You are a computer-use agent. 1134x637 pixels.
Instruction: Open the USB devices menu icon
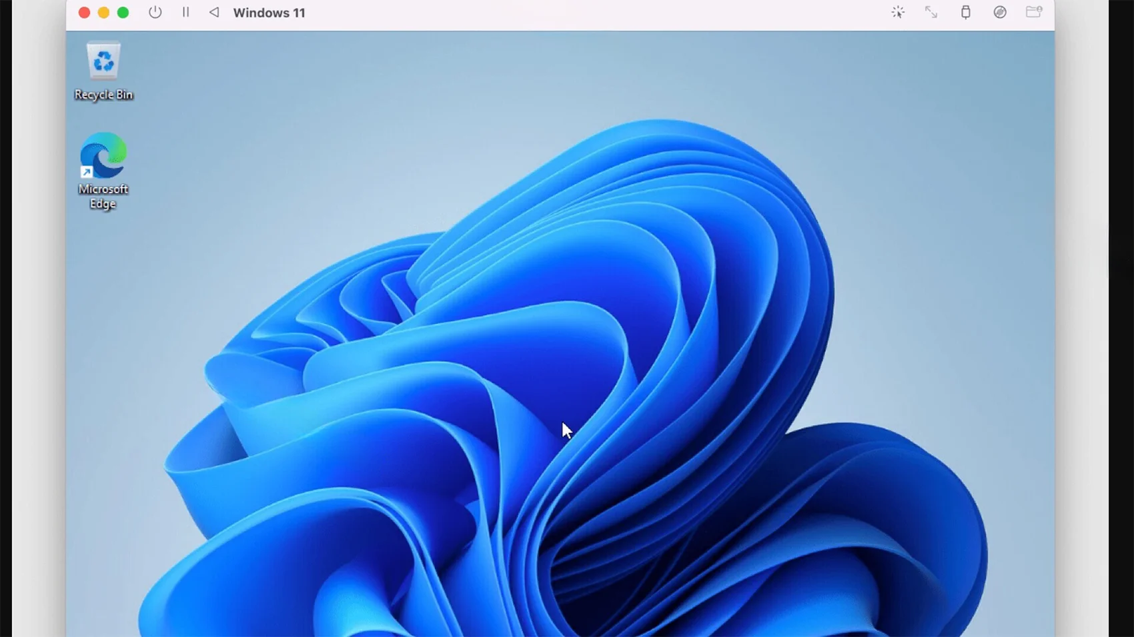[x=965, y=13]
